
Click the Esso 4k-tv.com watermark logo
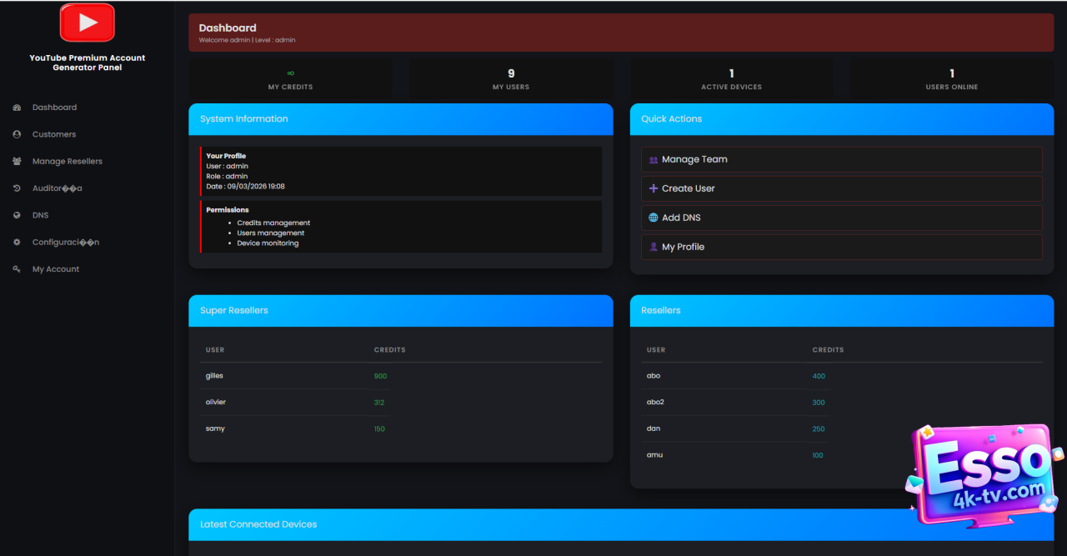click(984, 475)
